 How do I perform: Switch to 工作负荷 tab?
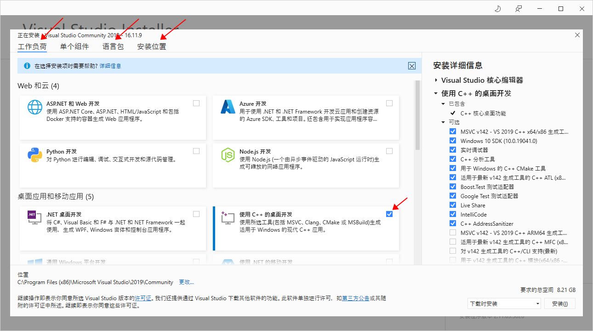pyautogui.click(x=32, y=46)
